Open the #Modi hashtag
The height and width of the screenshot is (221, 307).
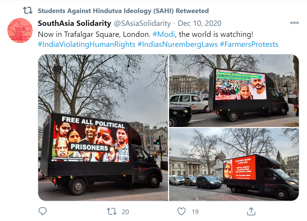click(164, 34)
